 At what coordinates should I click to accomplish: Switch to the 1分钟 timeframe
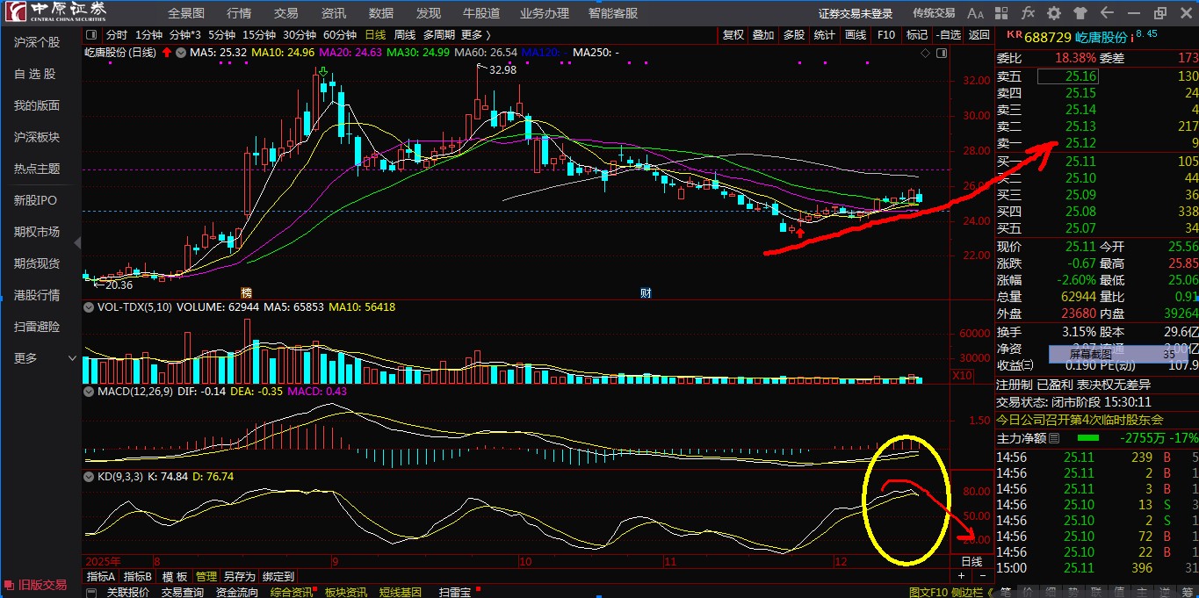click(149, 35)
